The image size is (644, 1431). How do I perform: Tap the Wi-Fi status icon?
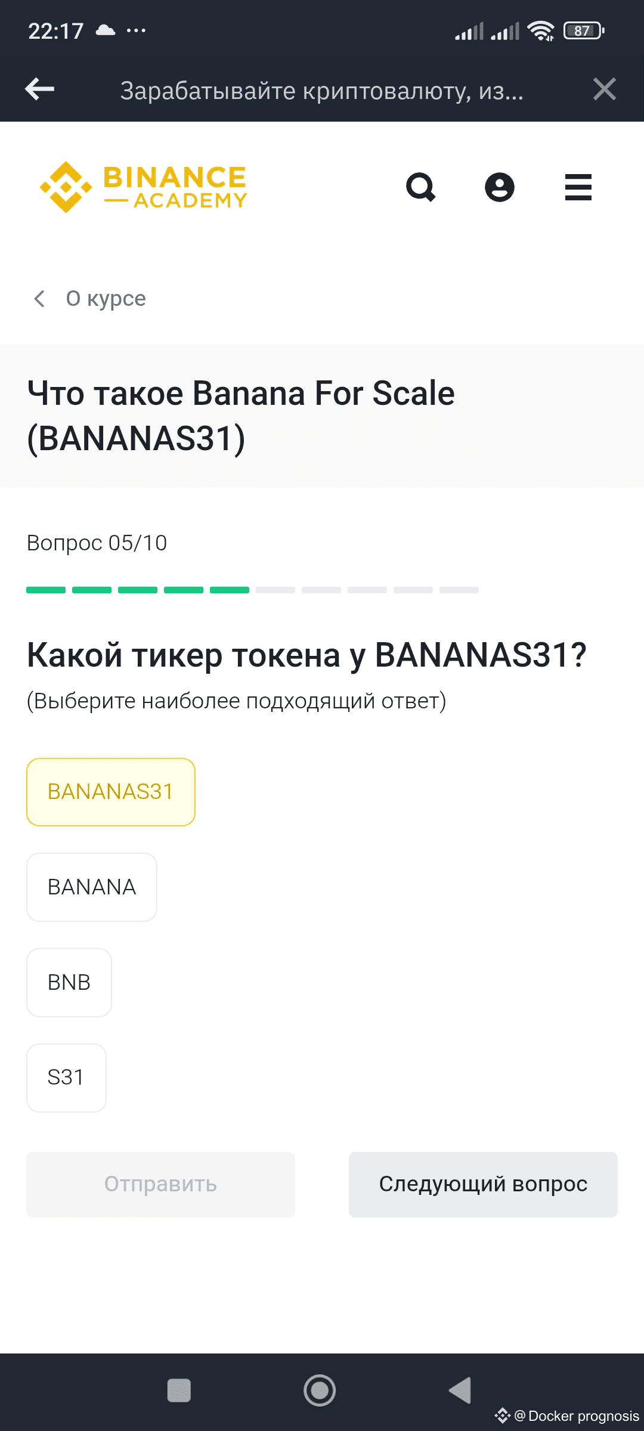coord(540,31)
